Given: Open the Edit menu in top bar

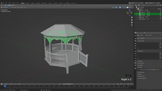Looking at the screenshot, I should click(6, 3).
